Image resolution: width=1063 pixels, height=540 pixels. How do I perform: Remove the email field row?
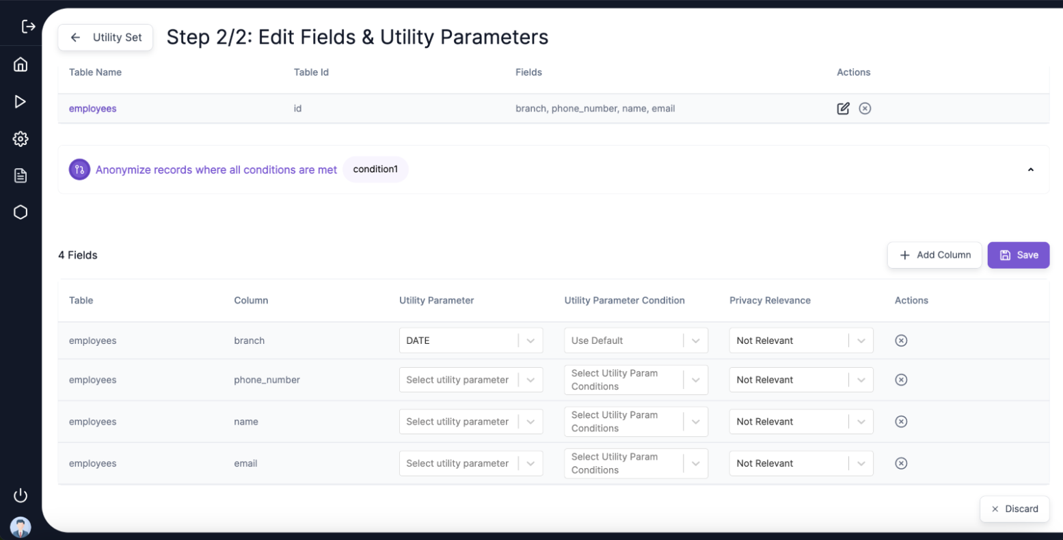[901, 463]
